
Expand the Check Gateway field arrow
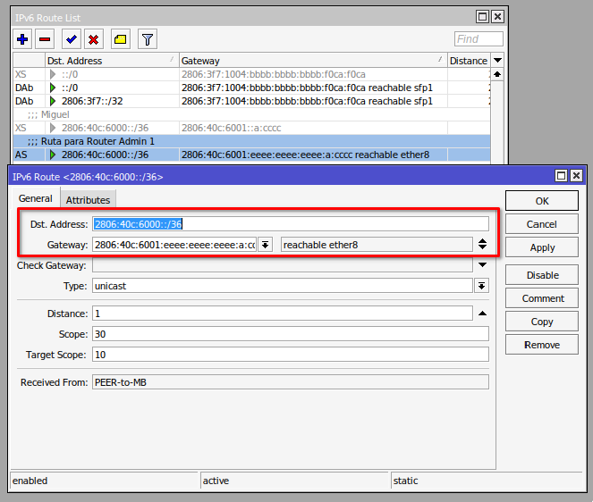pos(483,265)
